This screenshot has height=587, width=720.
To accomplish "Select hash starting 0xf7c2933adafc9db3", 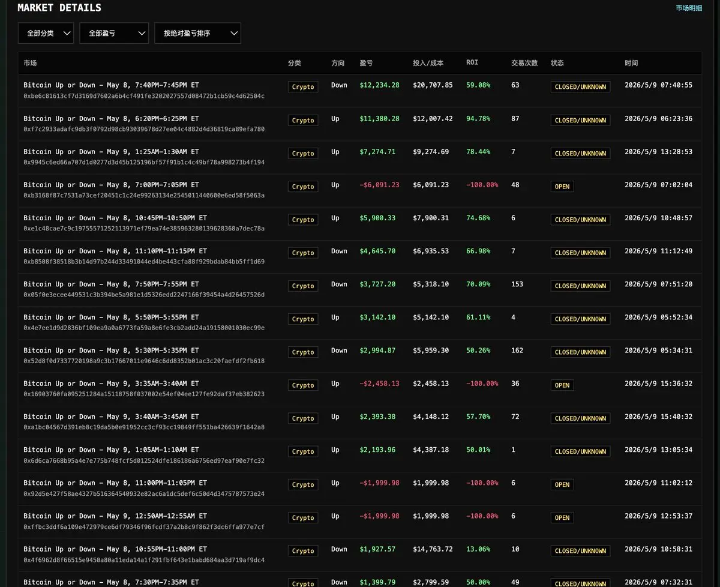I will pyautogui.click(x=144, y=129).
